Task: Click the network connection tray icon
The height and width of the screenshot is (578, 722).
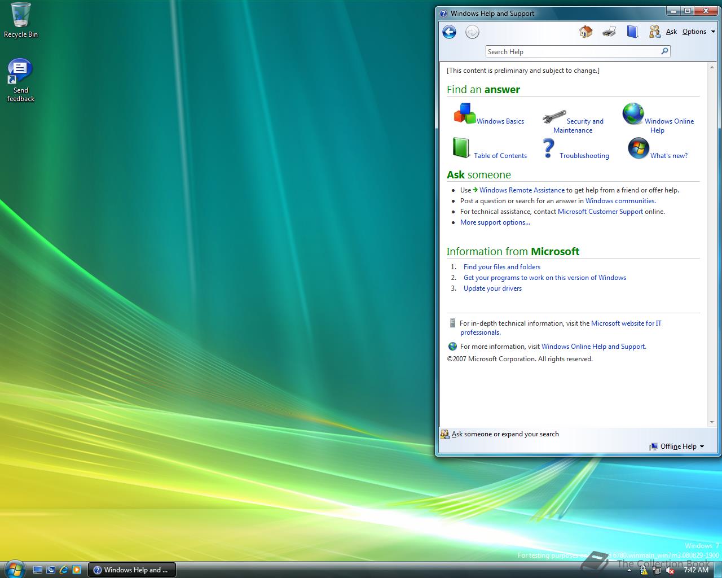Action: 657,570
